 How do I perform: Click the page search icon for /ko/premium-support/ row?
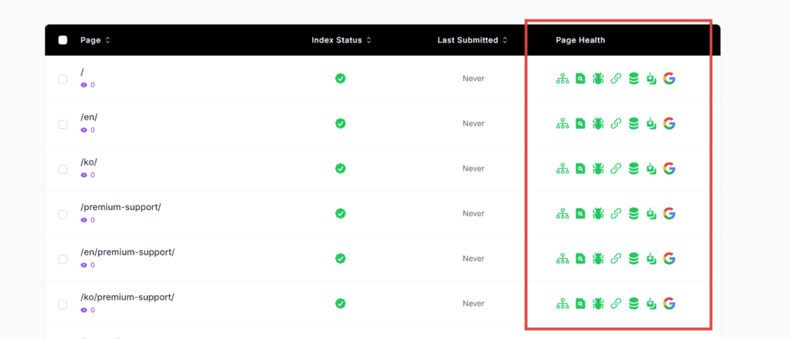pyautogui.click(x=580, y=303)
